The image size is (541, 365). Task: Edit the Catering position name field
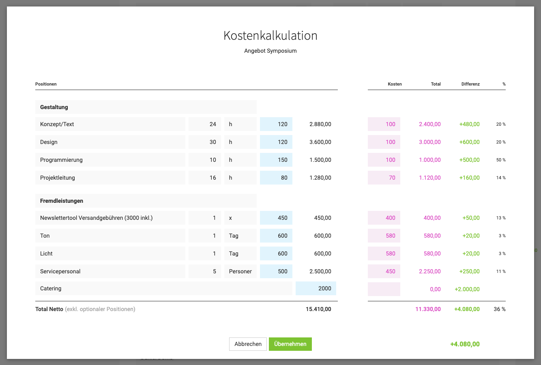point(164,288)
